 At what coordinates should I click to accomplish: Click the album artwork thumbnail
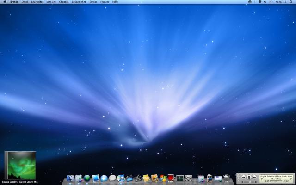point(20,165)
